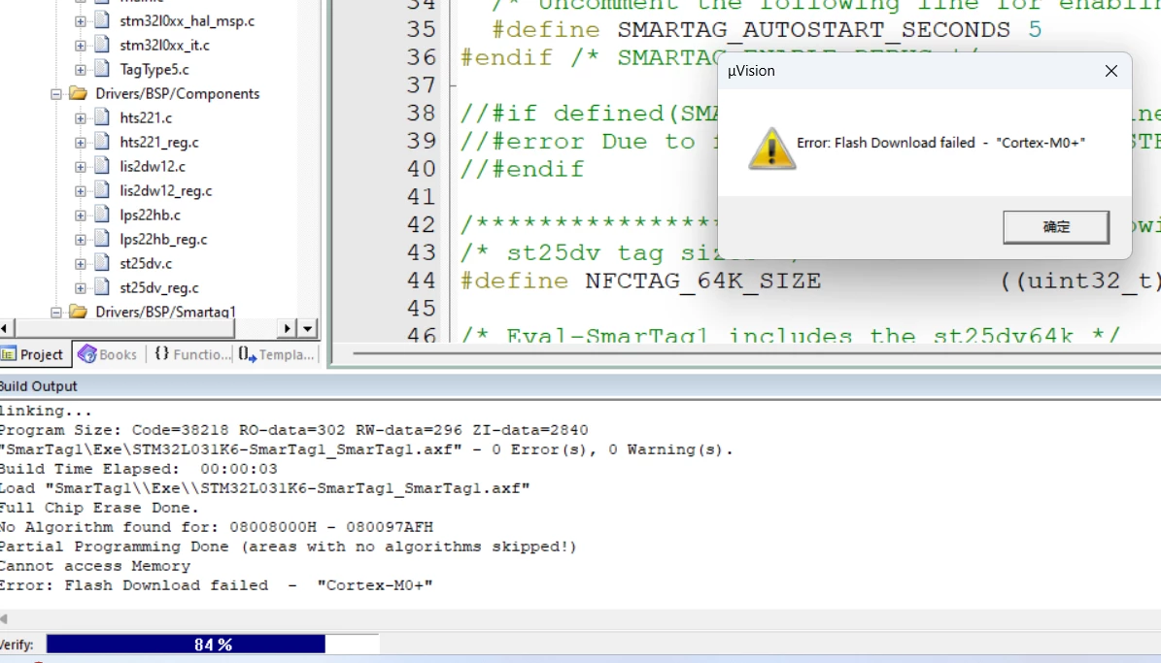Expand the lis2dw12.c tree node
This screenshot has height=663, width=1161.
click(80, 167)
